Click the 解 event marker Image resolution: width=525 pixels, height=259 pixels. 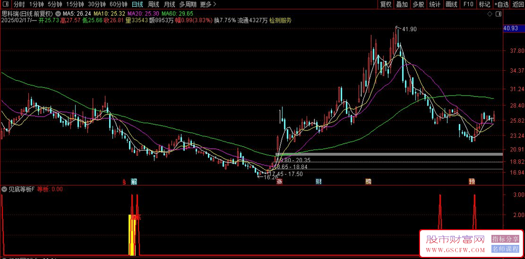pos(134,182)
